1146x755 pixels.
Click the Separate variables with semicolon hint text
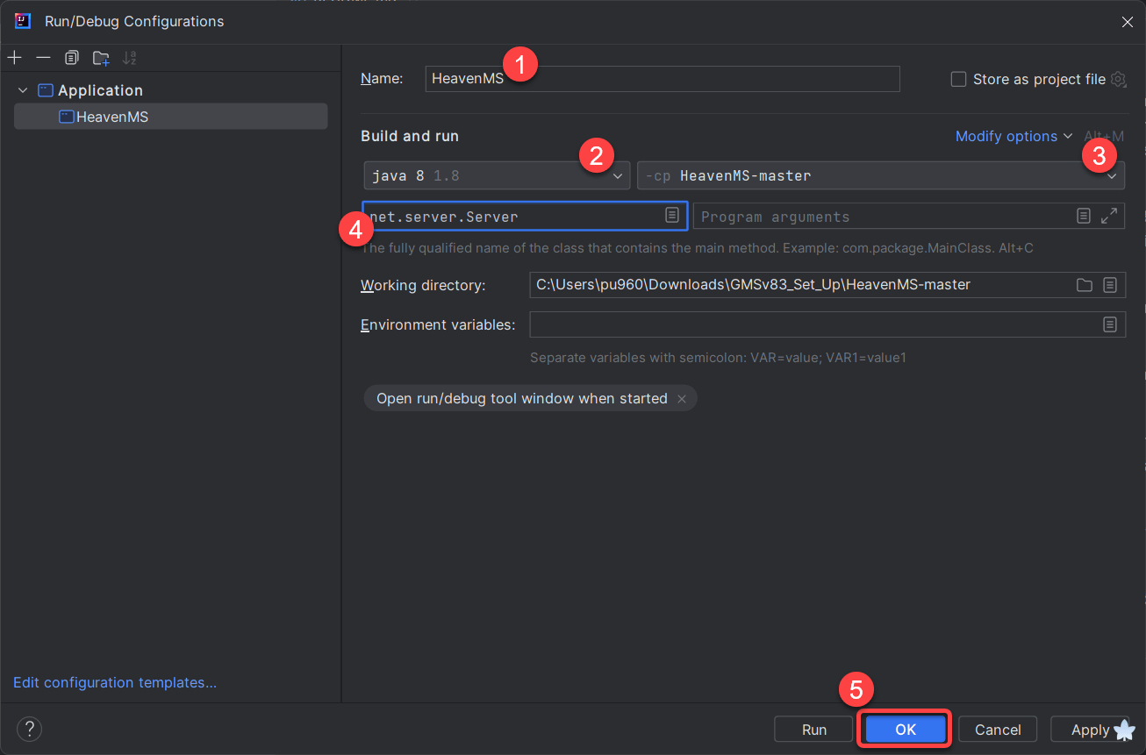(718, 358)
